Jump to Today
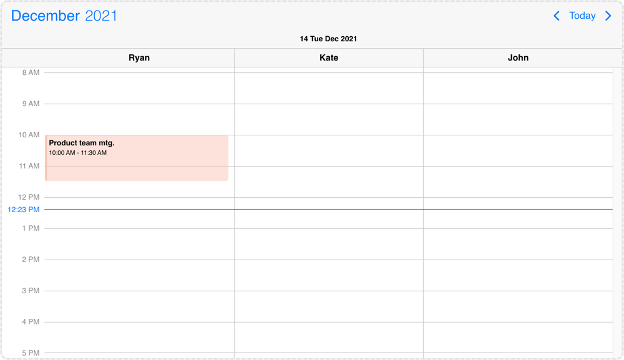The image size is (624, 360). click(582, 16)
